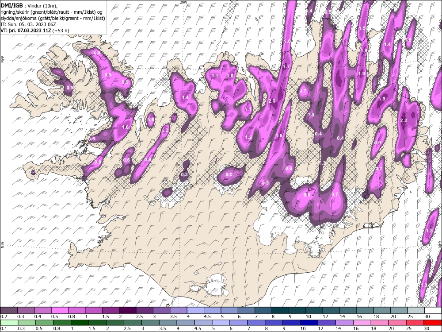The image size is (442, 332).
Task: Click the '0.1' label on the rain legend
Action: coord(4,328)
